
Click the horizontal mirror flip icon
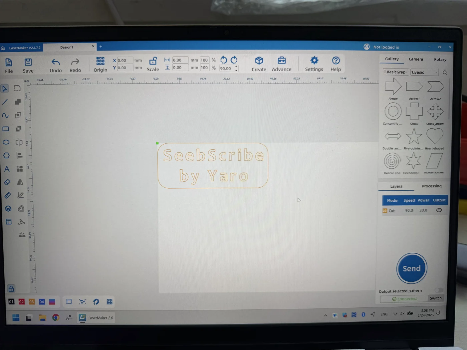[20, 182]
